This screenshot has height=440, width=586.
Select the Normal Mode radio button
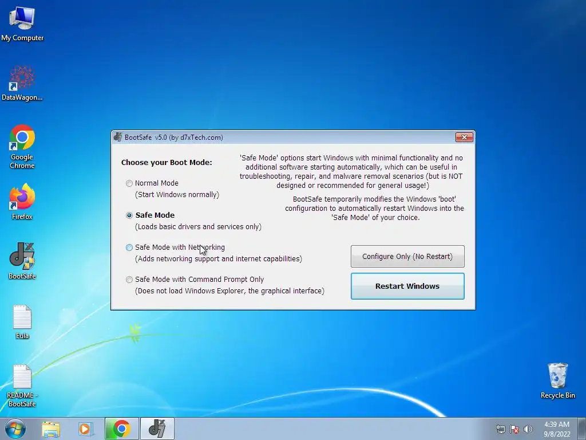(x=129, y=183)
